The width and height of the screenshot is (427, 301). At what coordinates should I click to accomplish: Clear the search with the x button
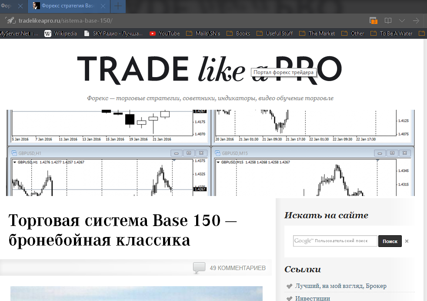pyautogui.click(x=407, y=241)
